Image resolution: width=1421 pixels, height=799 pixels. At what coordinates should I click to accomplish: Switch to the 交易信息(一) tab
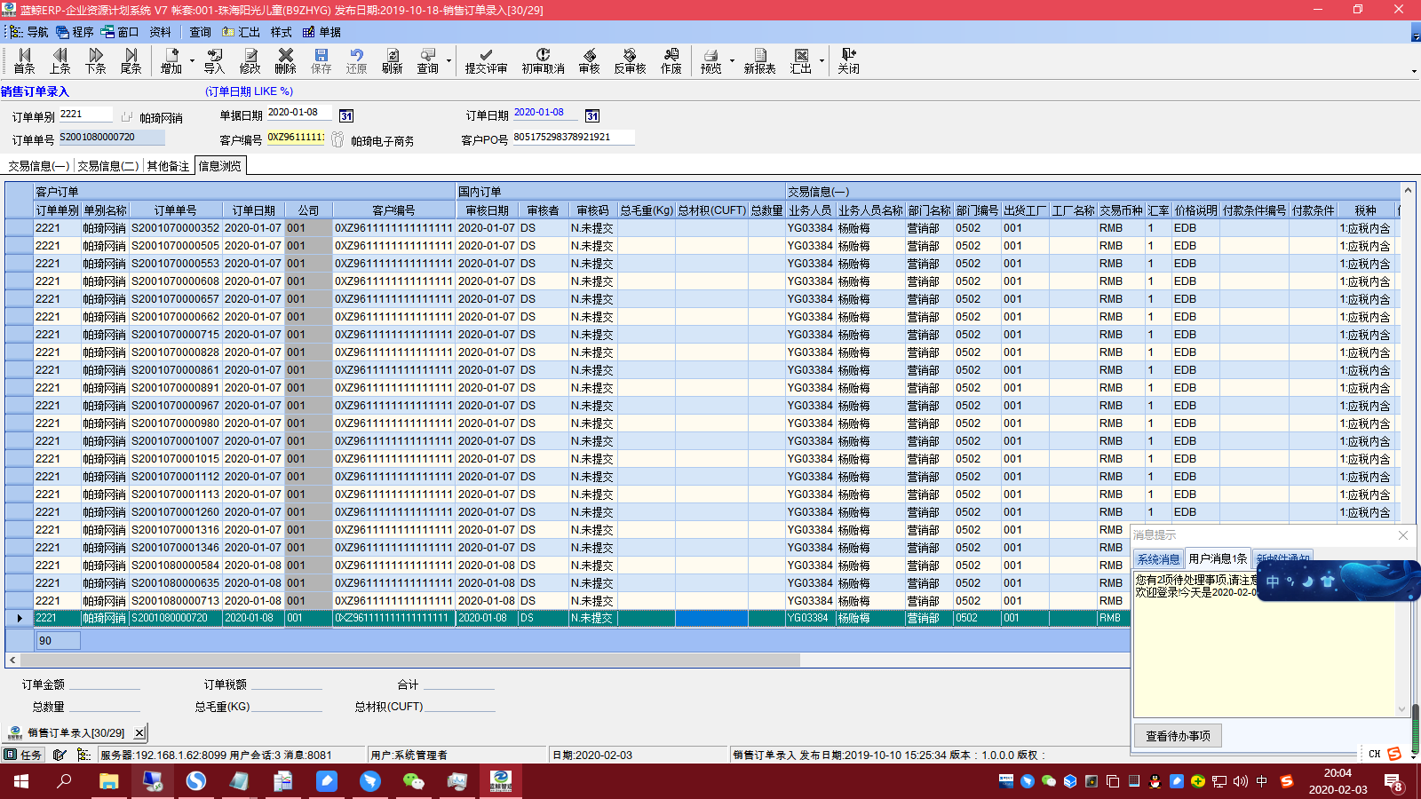click(38, 166)
